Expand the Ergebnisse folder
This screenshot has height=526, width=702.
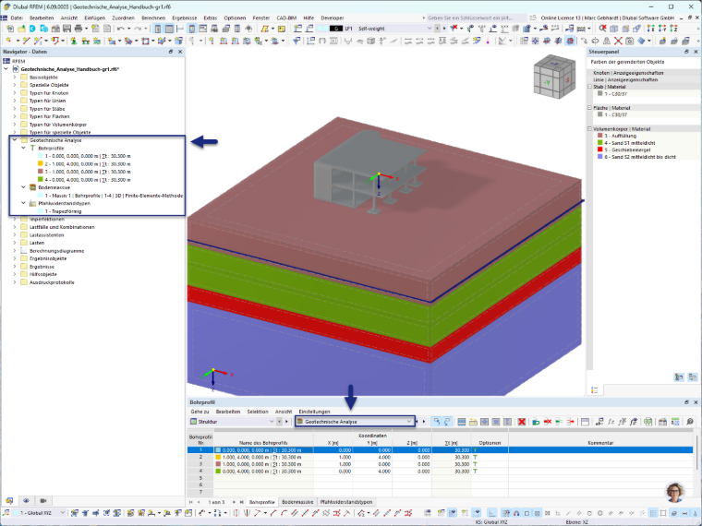coord(15,266)
